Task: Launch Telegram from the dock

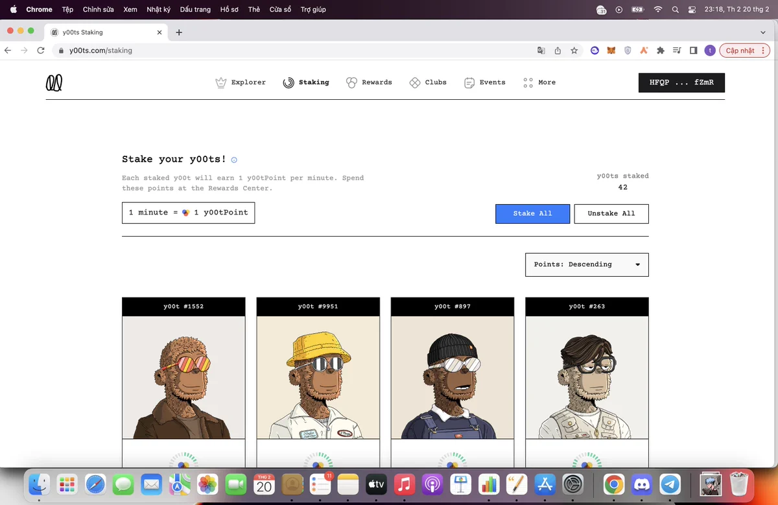Action: [670, 484]
